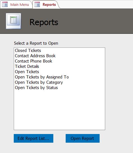
Task: Choose Contact Phone Book report
Action: coord(59,61)
